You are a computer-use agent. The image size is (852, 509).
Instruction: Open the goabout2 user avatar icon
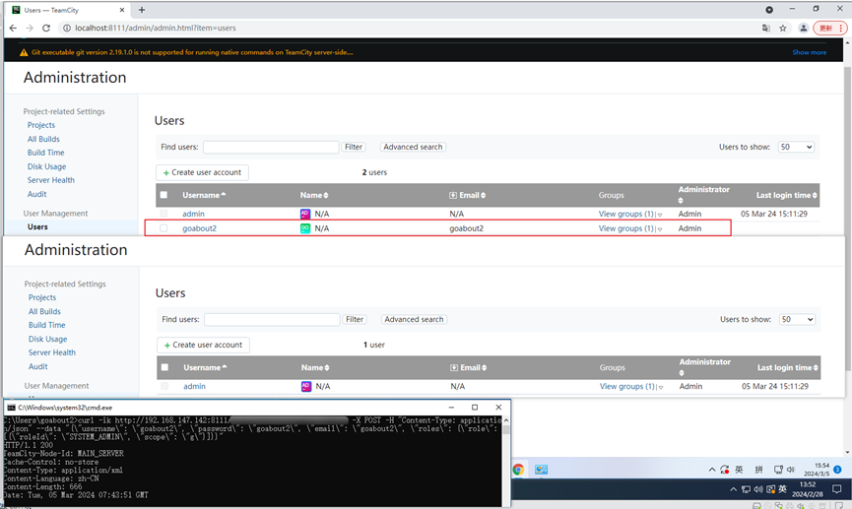pyautogui.click(x=305, y=228)
